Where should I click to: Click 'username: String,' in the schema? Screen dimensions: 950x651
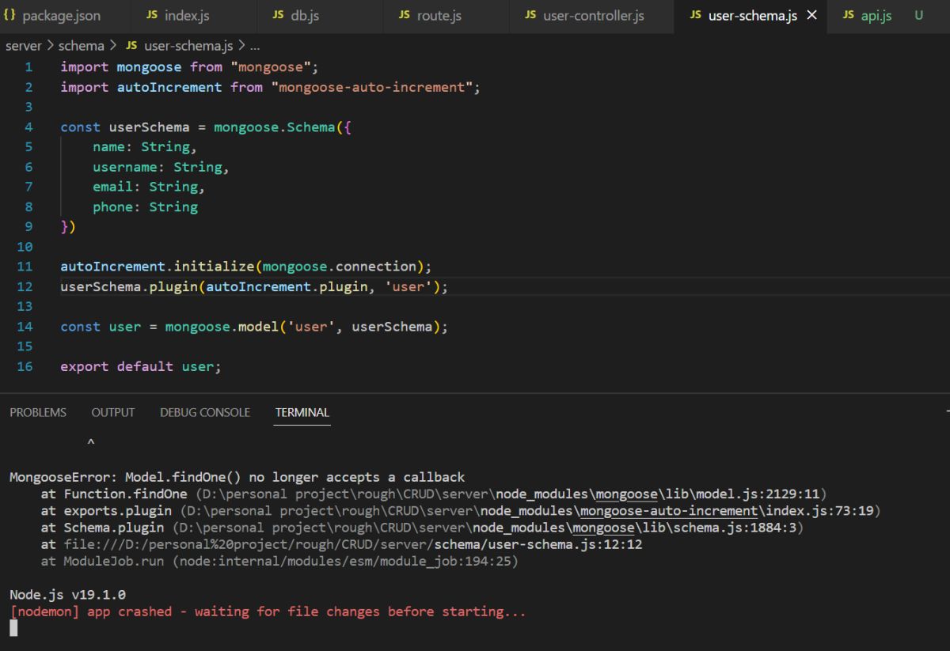pos(161,167)
